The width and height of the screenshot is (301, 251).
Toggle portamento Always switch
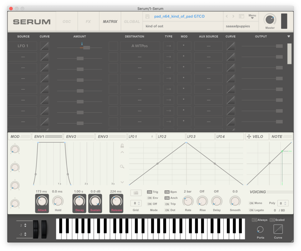(x=255, y=220)
